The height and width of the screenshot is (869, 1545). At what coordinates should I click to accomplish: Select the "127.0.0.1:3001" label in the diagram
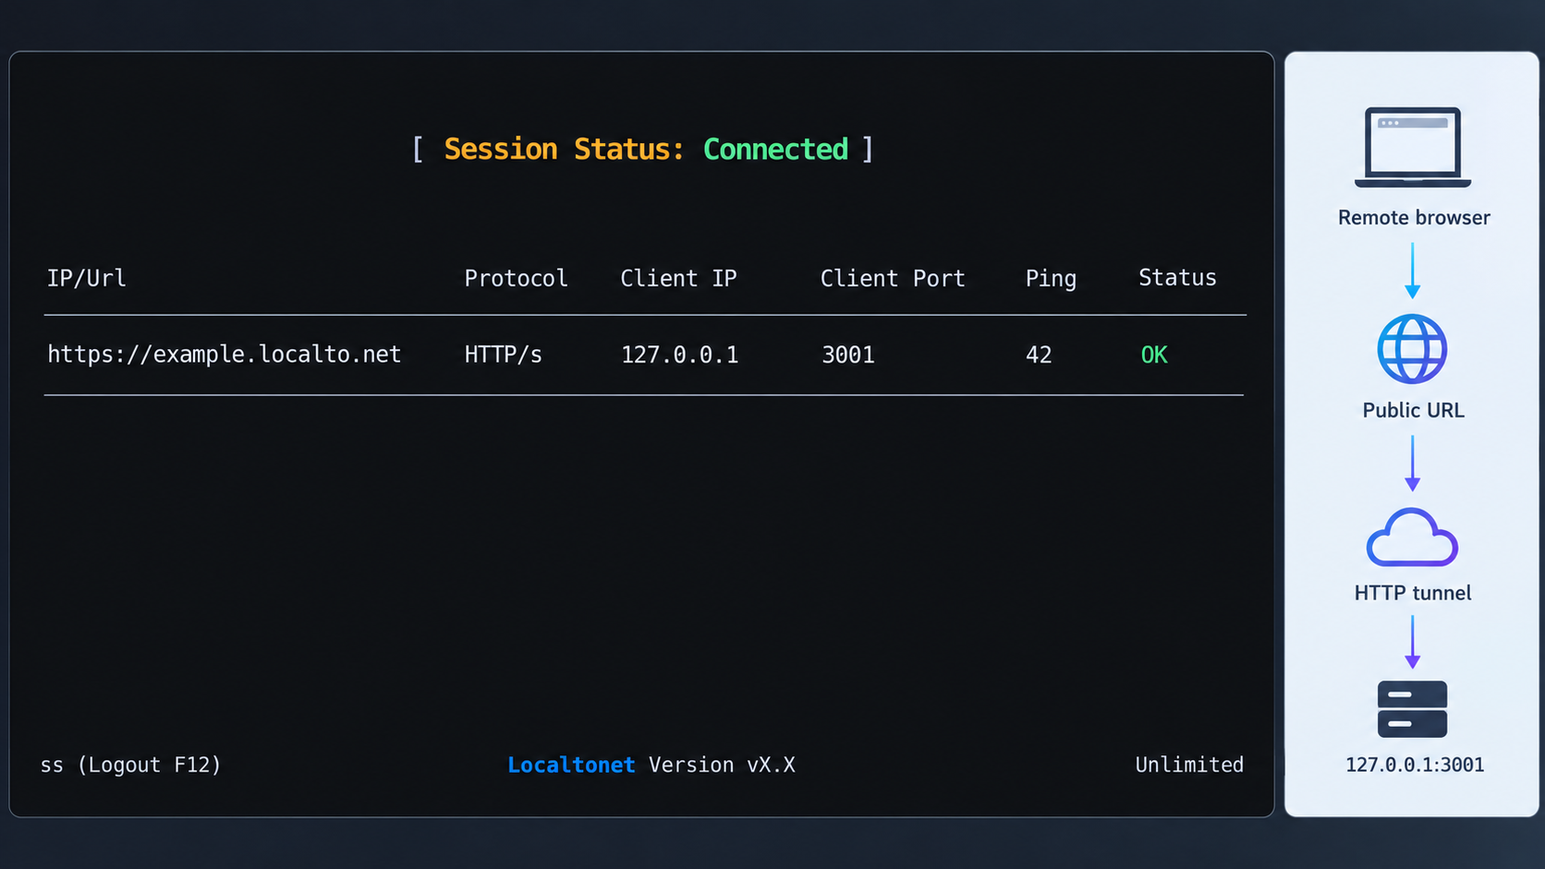click(1415, 765)
